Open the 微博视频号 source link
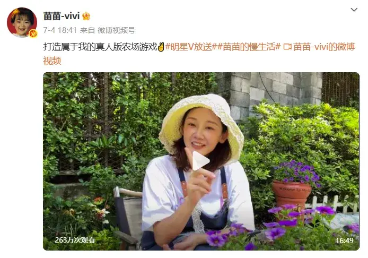Viewport: 368px width, 258px height. [x=116, y=30]
